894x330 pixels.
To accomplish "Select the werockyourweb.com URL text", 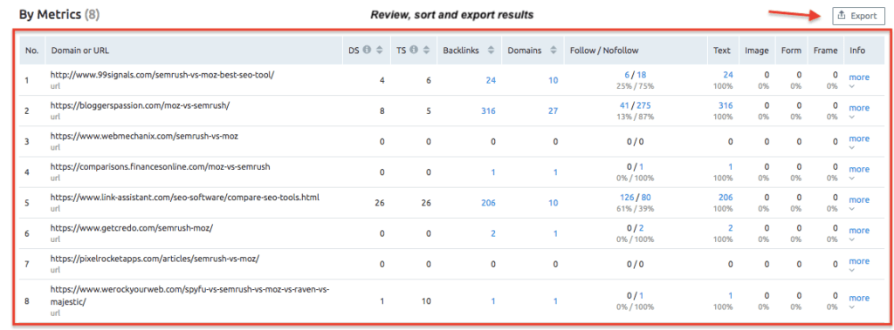I will pos(189,296).
